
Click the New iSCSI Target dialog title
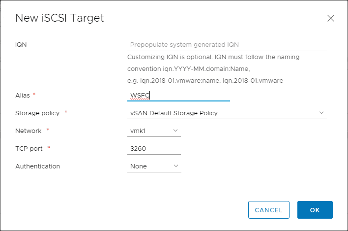click(x=59, y=18)
